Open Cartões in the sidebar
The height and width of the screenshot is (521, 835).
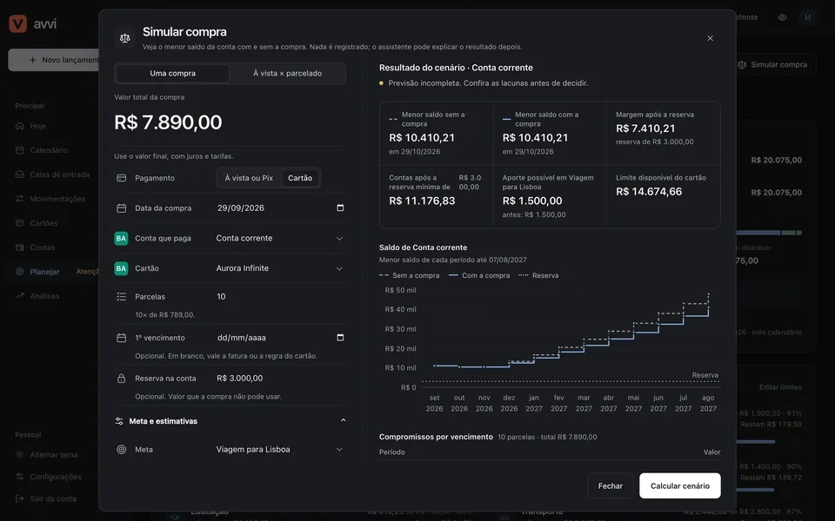tap(43, 223)
